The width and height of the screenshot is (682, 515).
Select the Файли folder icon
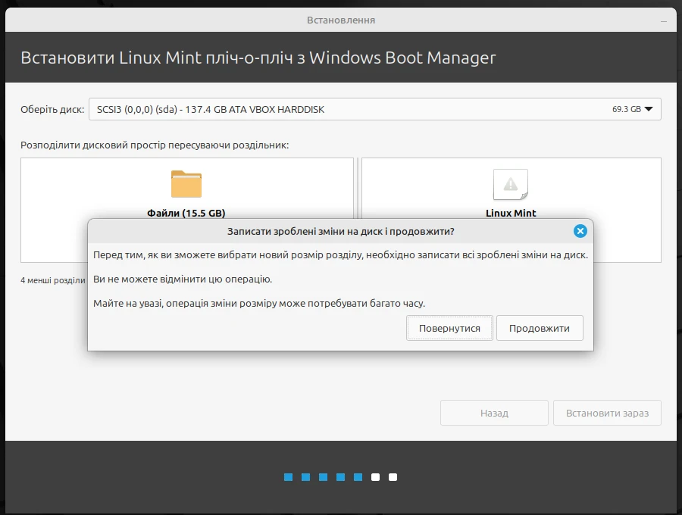tap(186, 184)
